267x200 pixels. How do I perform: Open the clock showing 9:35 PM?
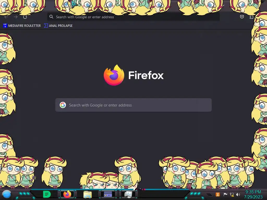(x=253, y=194)
